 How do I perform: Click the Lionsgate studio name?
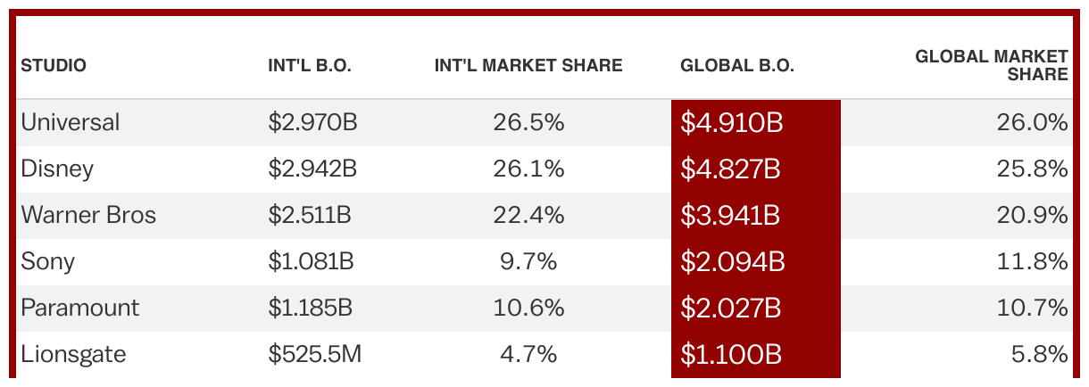(73, 354)
